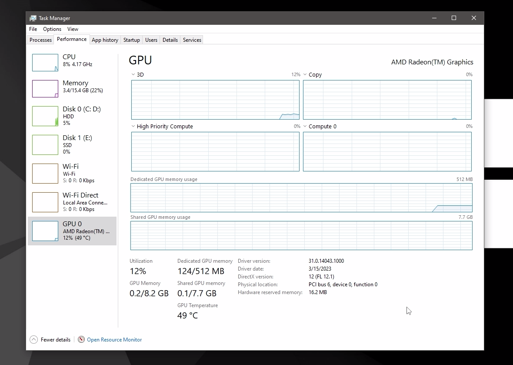Open Resource Monitor via the link
The height and width of the screenshot is (365, 513).
114,339
